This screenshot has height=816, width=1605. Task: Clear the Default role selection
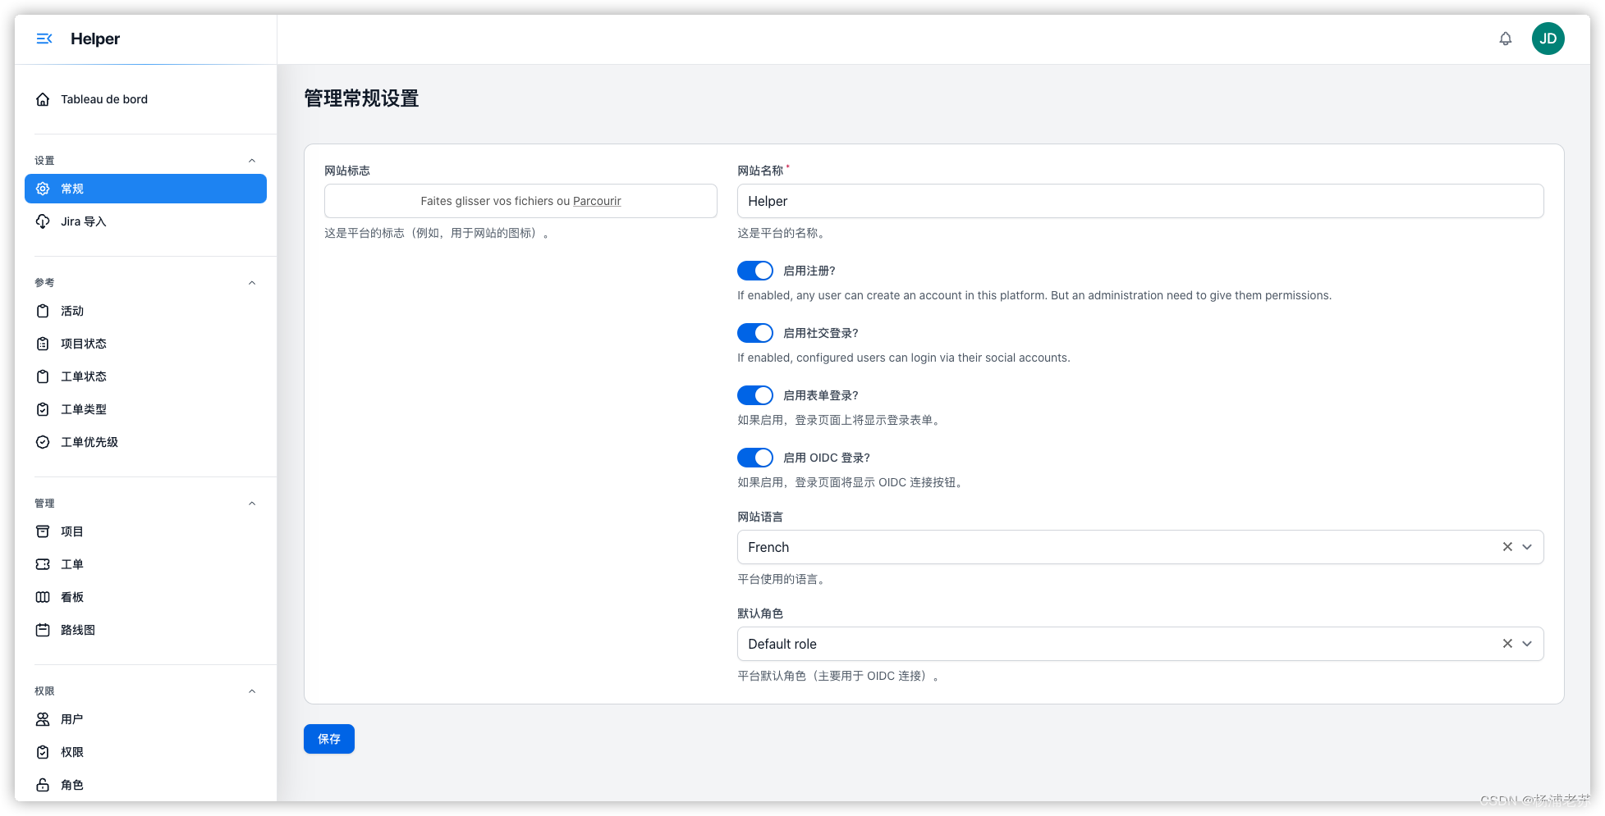(1507, 644)
